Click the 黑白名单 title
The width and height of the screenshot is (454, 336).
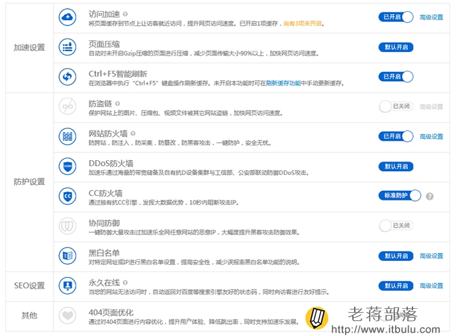(x=104, y=253)
